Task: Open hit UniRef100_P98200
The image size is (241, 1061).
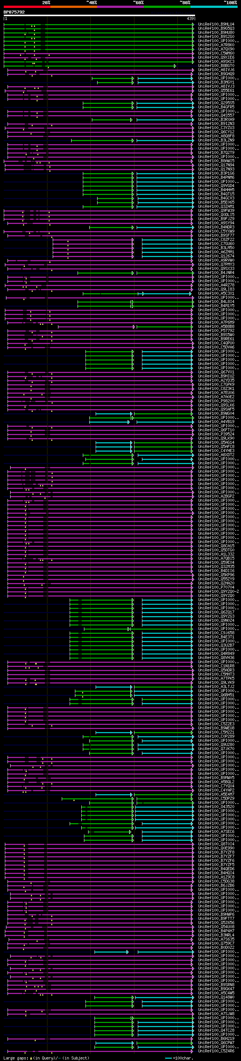Action: [216, 401]
